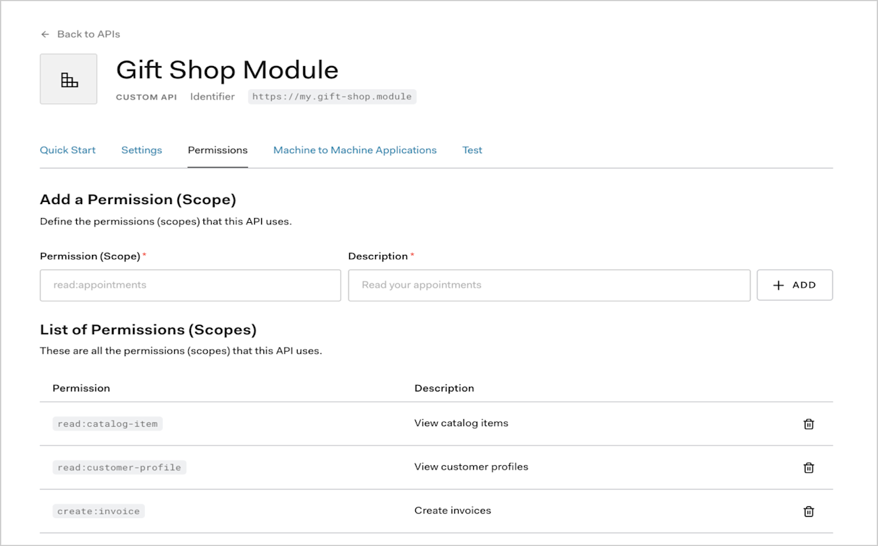Open the Settings tab

click(141, 150)
